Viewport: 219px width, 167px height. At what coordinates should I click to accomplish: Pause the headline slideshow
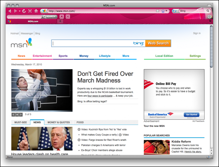pos(17,115)
